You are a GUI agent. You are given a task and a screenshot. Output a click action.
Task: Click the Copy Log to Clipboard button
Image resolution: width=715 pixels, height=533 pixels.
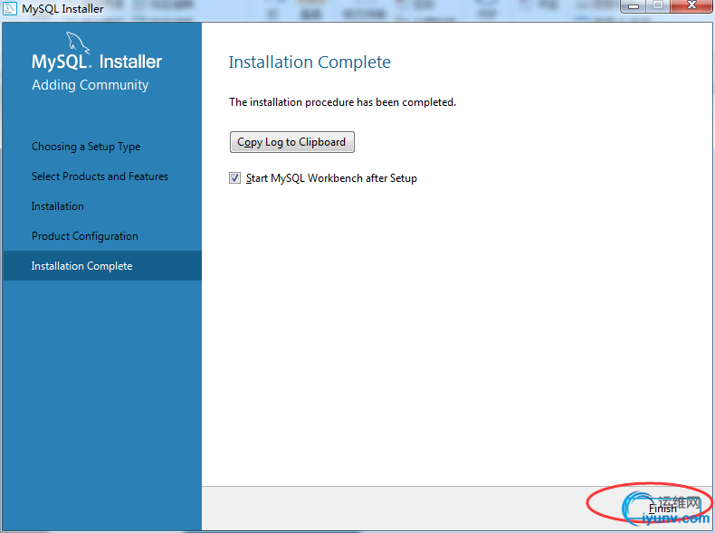click(x=291, y=142)
